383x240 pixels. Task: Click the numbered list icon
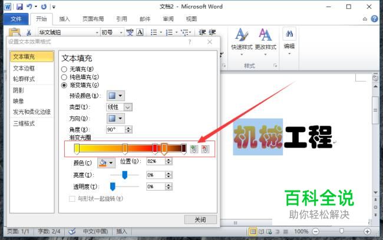pyautogui.click(x=169, y=32)
